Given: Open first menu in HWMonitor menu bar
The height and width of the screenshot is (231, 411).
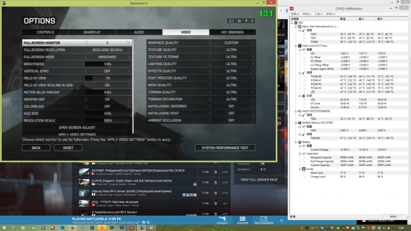Looking at the screenshot, I should [x=295, y=14].
